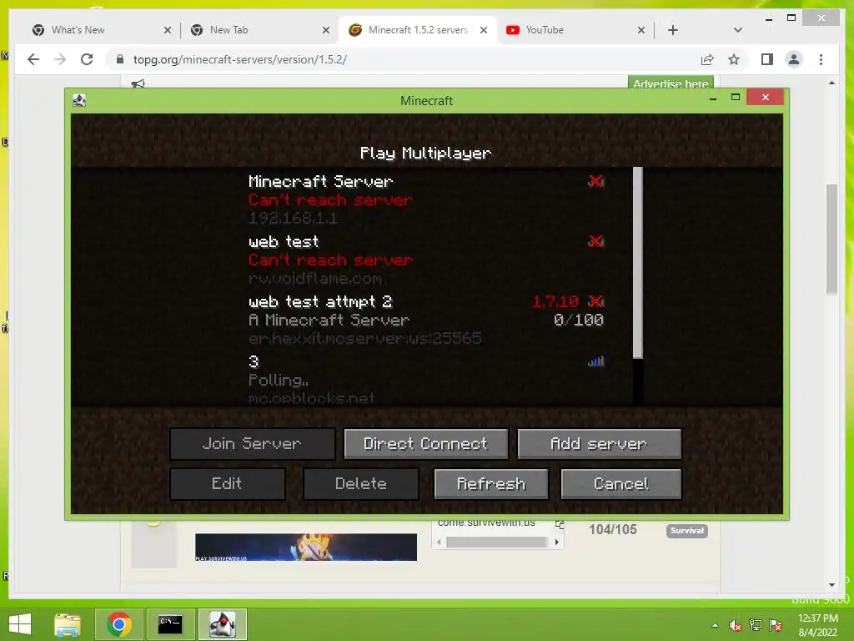Click the Survival tag on topg page
Image resolution: width=854 pixels, height=641 pixels.
coord(687,530)
